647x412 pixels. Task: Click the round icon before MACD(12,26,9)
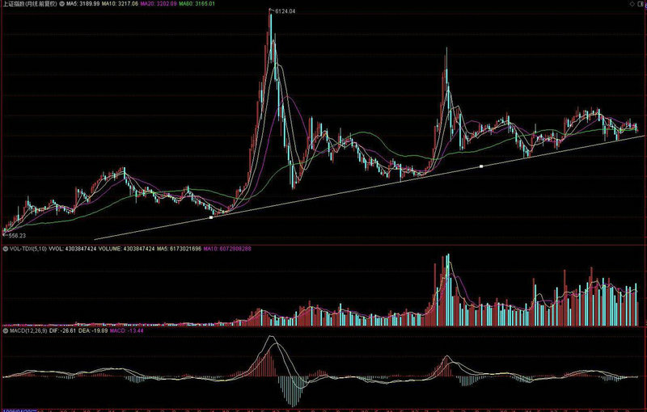pyautogui.click(x=5, y=330)
